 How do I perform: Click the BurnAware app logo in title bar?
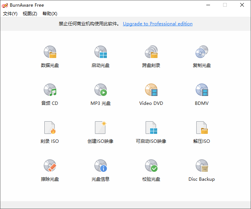click(4, 5)
